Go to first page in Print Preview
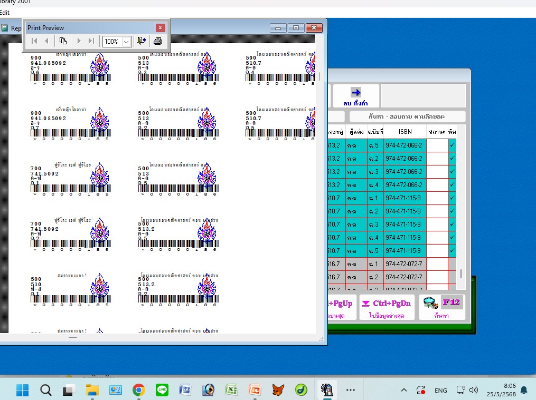The width and height of the screenshot is (536, 400). point(34,41)
